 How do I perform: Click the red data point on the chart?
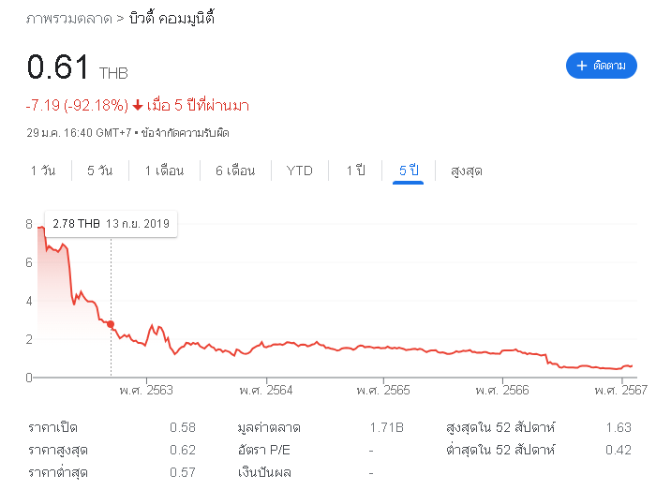tap(111, 324)
